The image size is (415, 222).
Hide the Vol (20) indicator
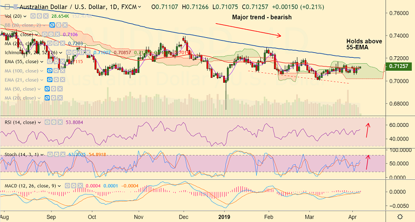tap(33, 16)
